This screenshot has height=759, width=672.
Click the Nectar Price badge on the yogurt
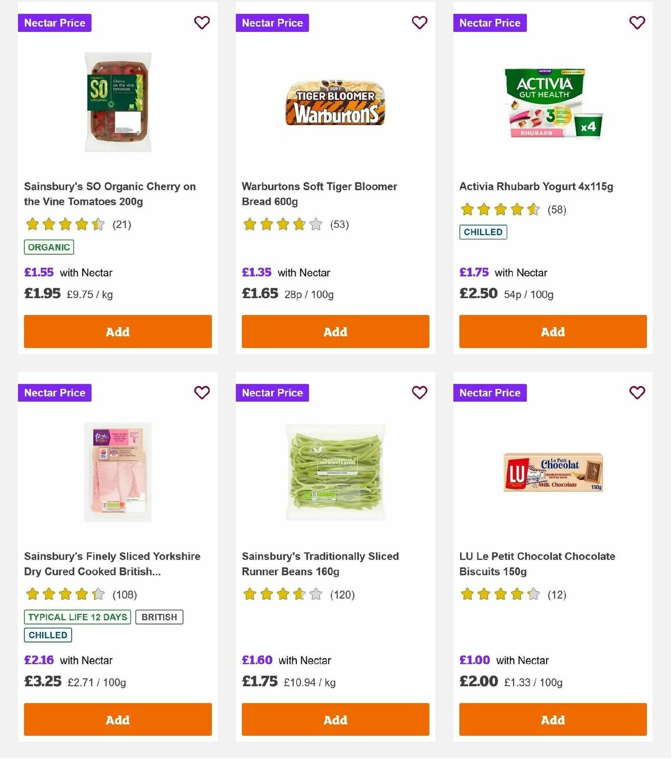click(x=490, y=23)
